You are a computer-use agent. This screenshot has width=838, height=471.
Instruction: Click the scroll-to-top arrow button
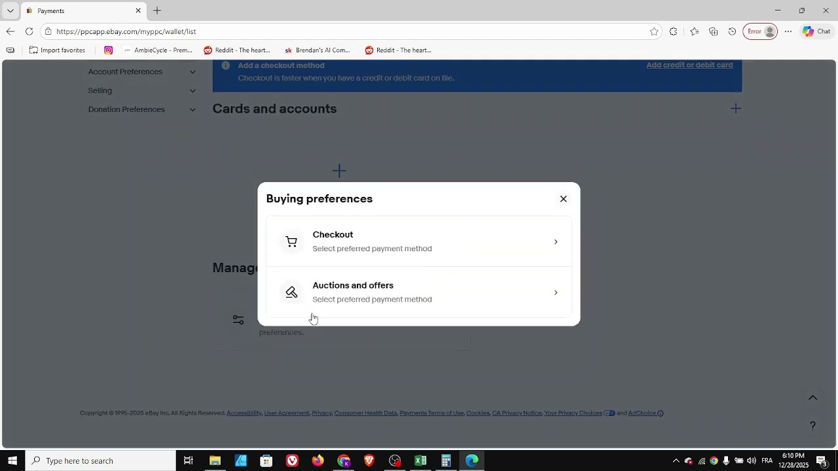[812, 398]
